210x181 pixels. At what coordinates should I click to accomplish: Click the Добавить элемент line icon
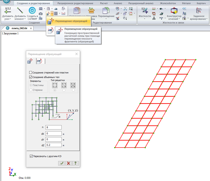(20, 11)
